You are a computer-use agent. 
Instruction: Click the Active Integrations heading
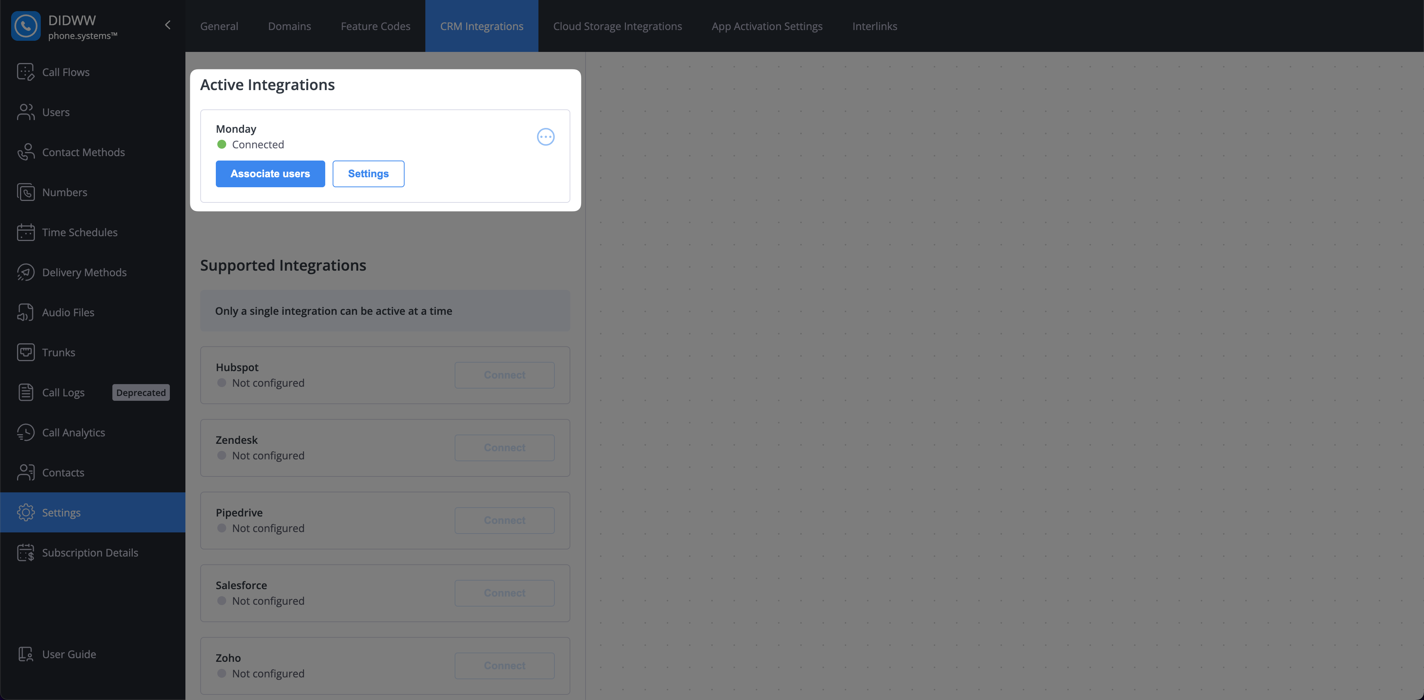267,85
